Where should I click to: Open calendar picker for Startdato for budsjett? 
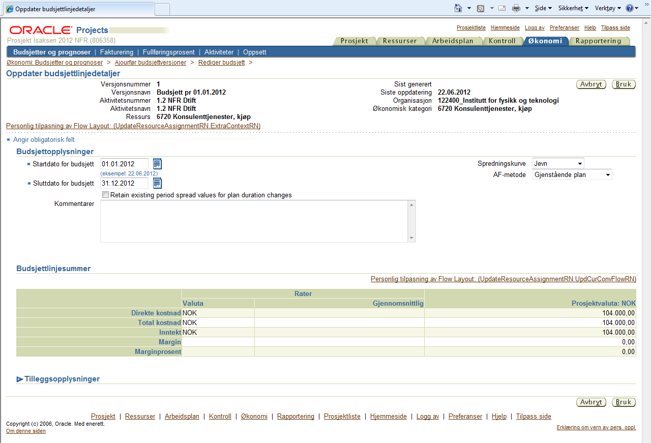[x=157, y=164]
